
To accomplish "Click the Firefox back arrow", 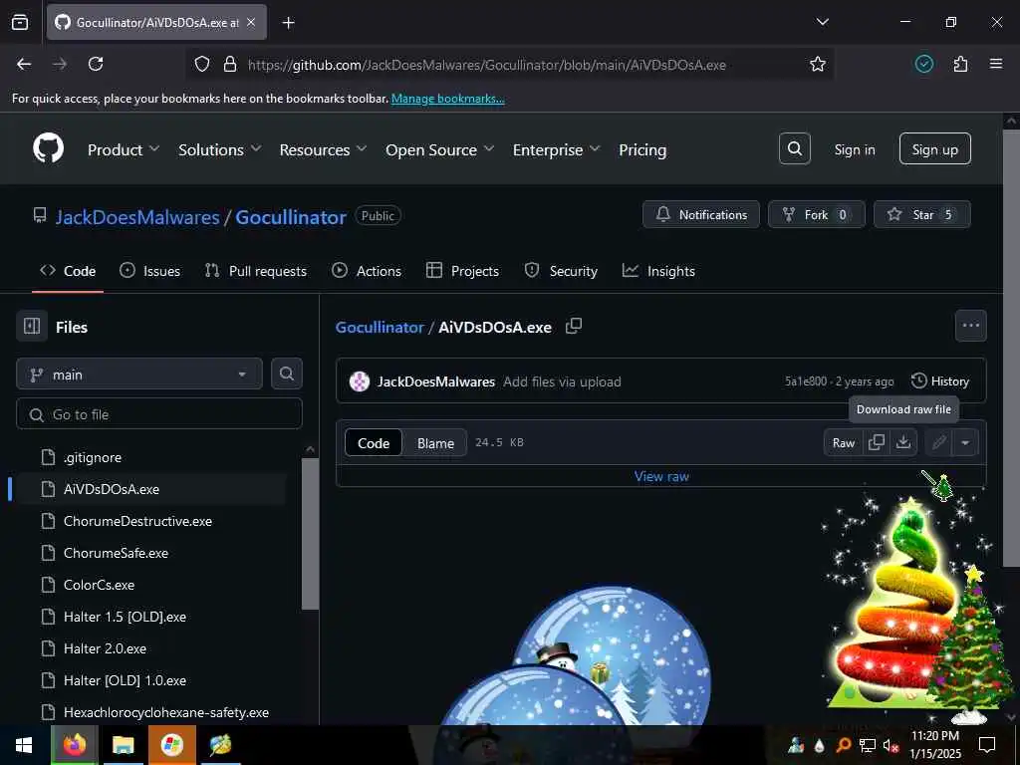I will 24,64.
